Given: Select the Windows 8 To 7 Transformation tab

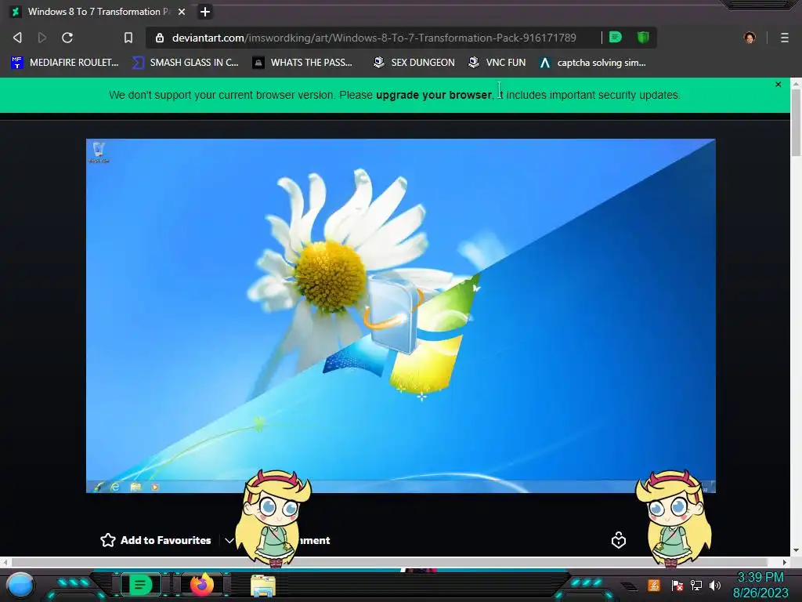Looking at the screenshot, I should click(x=99, y=12).
